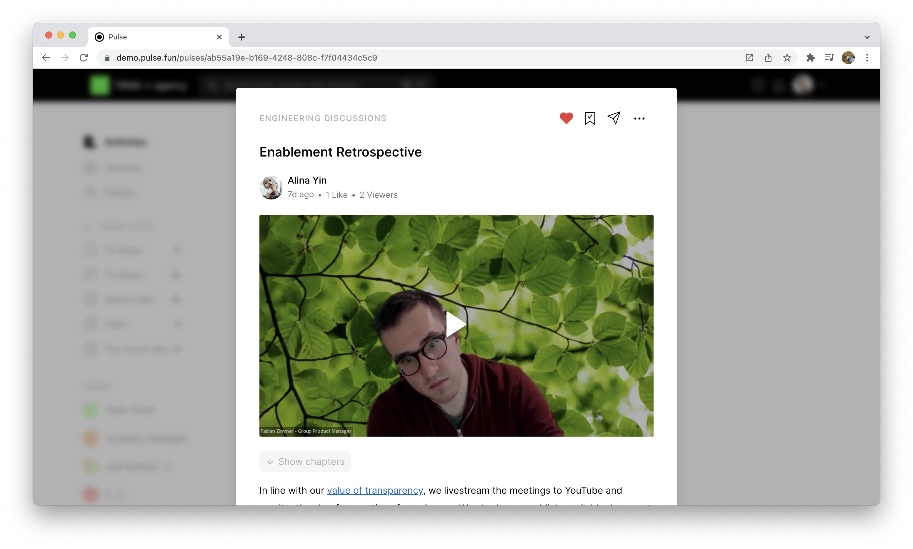Expand Show chapters

pyautogui.click(x=305, y=461)
